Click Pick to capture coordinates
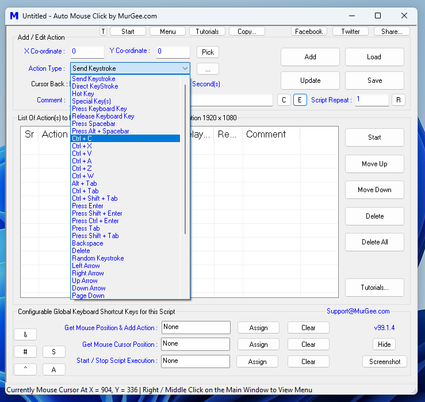 tap(208, 52)
